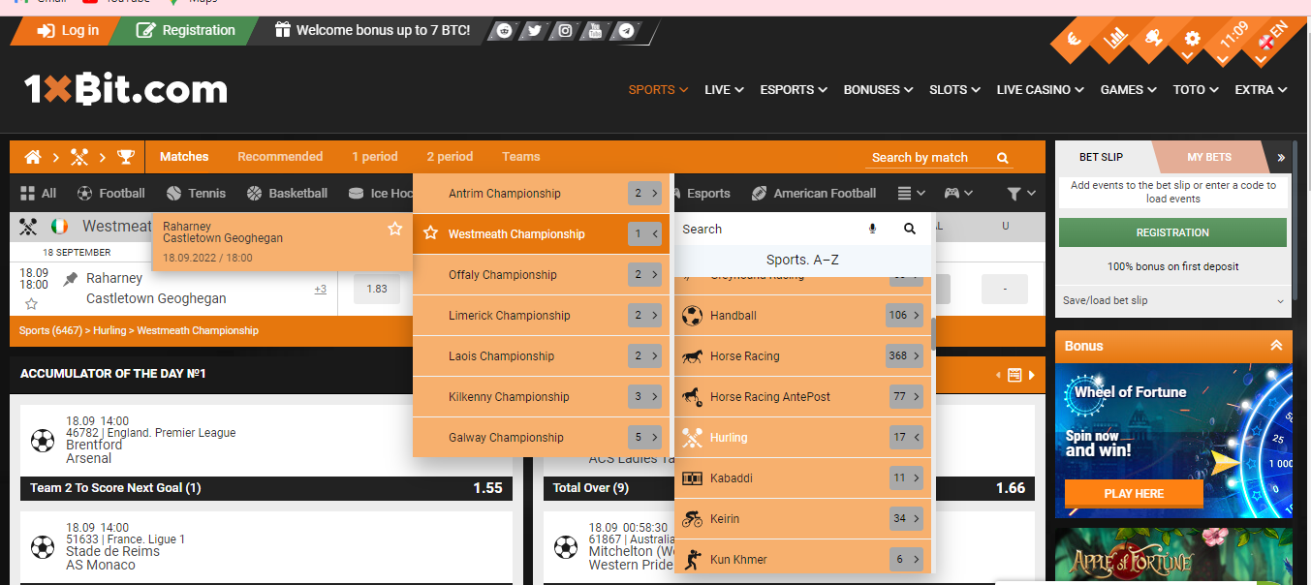1311x585 pixels.
Task: Open the LIVE CASINO menu
Action: click(x=1033, y=89)
